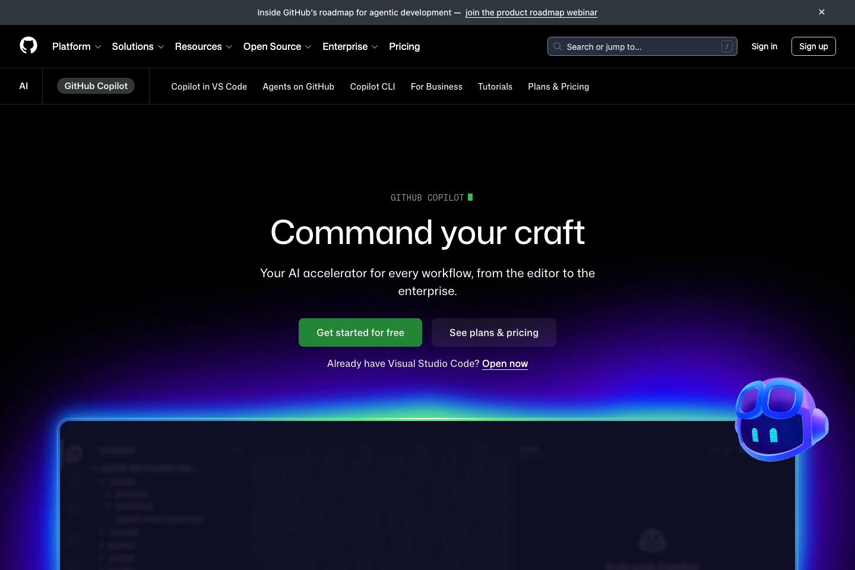Dismiss the webinar announcement banner
This screenshot has width=855, height=570.
click(x=822, y=12)
